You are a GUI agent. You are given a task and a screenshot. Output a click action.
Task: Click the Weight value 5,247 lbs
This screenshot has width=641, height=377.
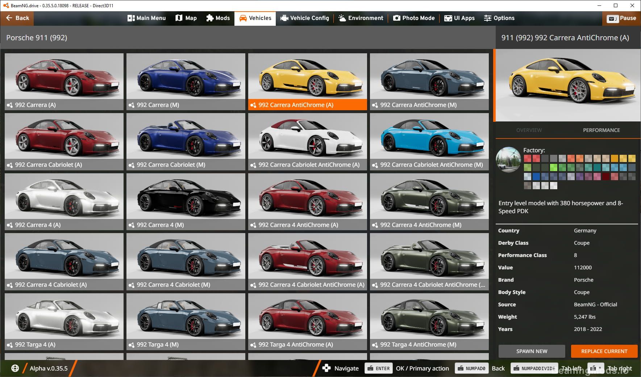584,317
